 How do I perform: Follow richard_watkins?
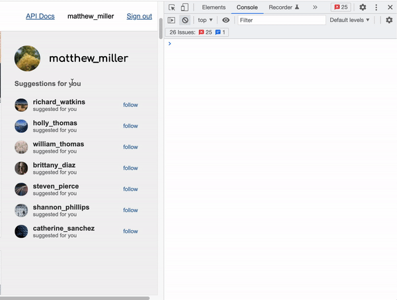130,105
